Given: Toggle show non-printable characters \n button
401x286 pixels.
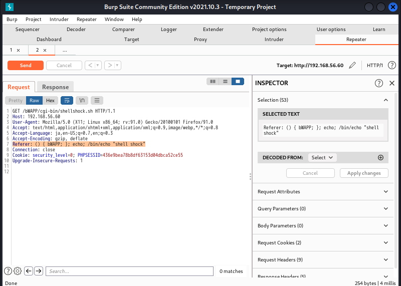Looking at the screenshot, I should tap(82, 101).
